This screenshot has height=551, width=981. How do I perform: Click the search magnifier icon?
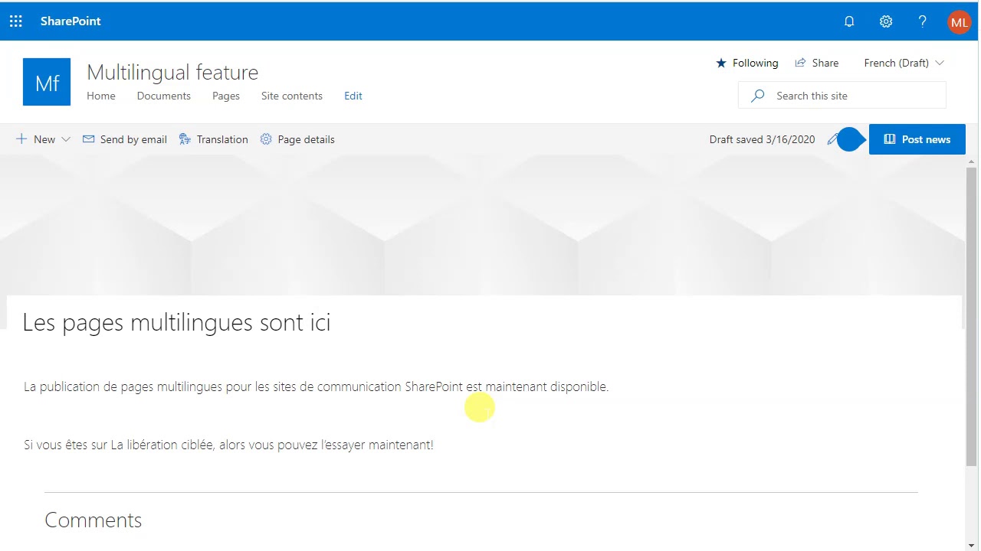[758, 96]
